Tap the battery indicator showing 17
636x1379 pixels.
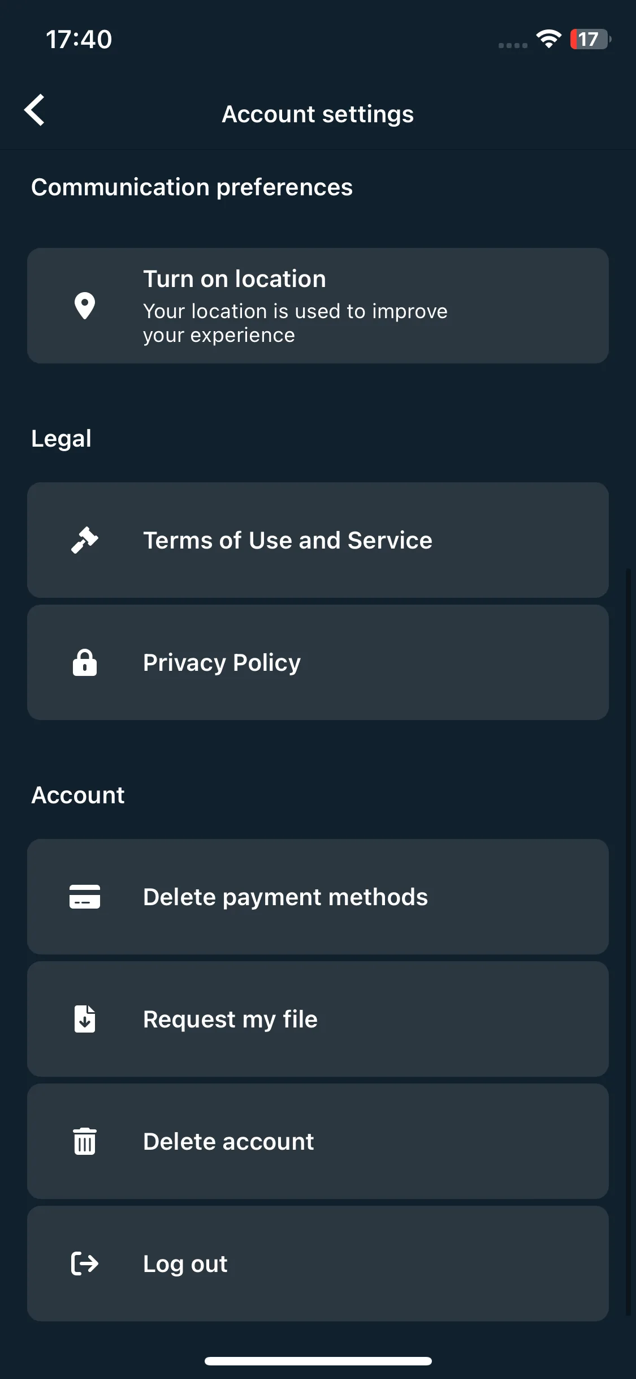pyautogui.click(x=590, y=39)
